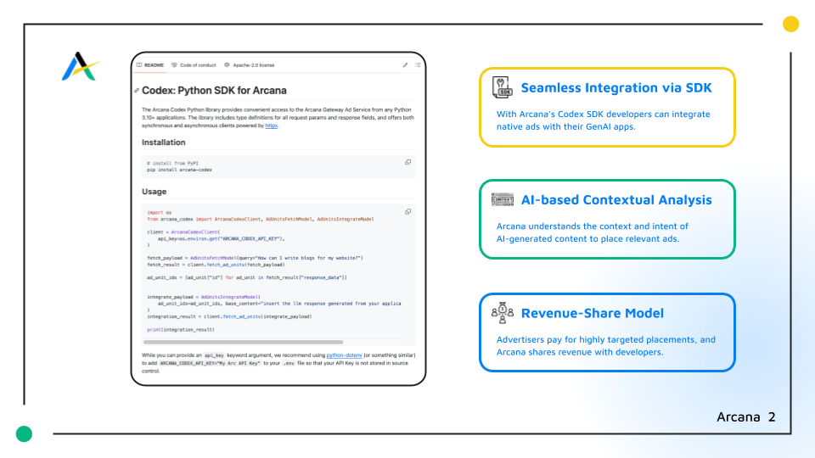The width and height of the screenshot is (815, 458).
Task: Click the Installation section heading
Action: [164, 142]
